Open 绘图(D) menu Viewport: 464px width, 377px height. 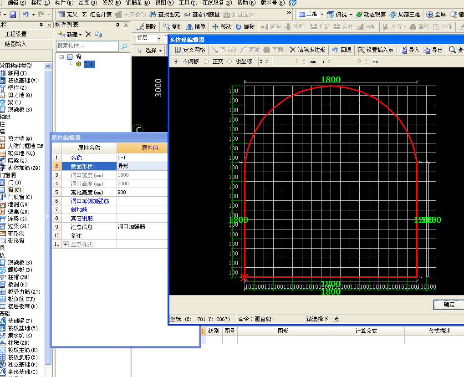point(88,3)
